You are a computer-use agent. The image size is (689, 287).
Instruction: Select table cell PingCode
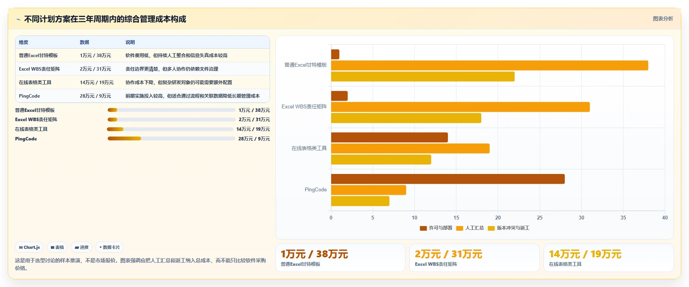[x=29, y=96]
